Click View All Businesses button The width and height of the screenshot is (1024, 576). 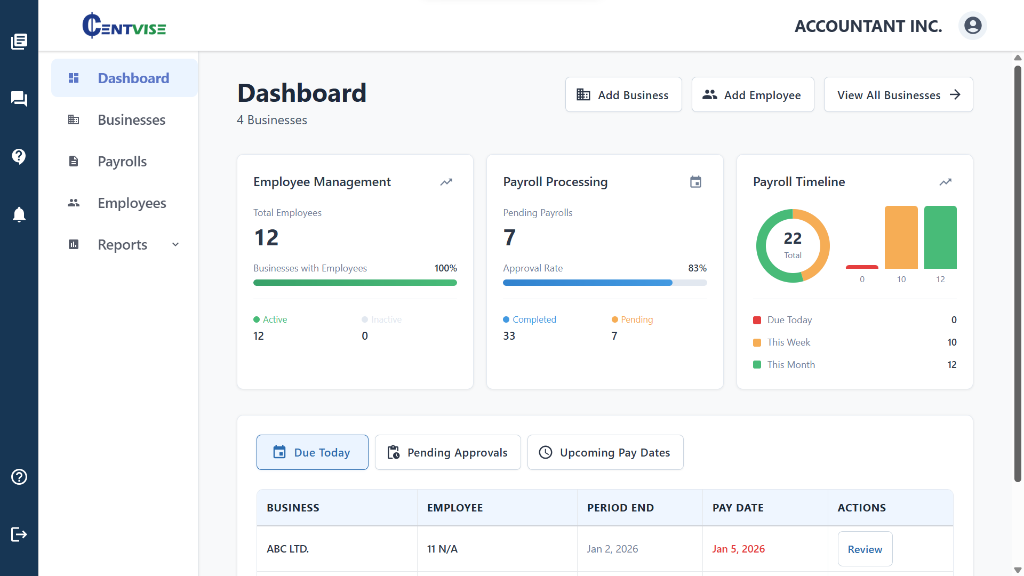coord(898,95)
